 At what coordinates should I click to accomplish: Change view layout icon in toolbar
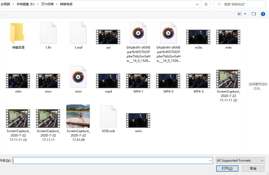[239, 14]
